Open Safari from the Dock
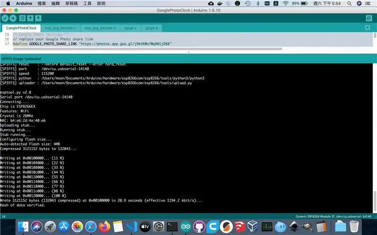Viewport: 377px width, 235px height. pyautogui.click(x=90, y=227)
